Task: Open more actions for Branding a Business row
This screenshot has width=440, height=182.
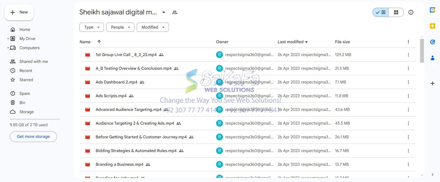Action: (x=408, y=164)
